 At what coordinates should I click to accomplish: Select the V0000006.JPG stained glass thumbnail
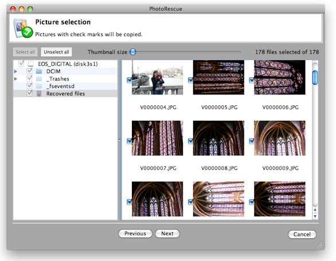pyautogui.click(x=280, y=77)
